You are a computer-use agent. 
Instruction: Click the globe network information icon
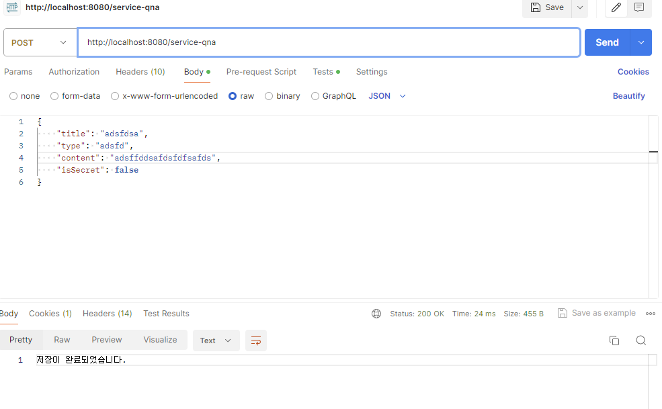[x=376, y=314]
